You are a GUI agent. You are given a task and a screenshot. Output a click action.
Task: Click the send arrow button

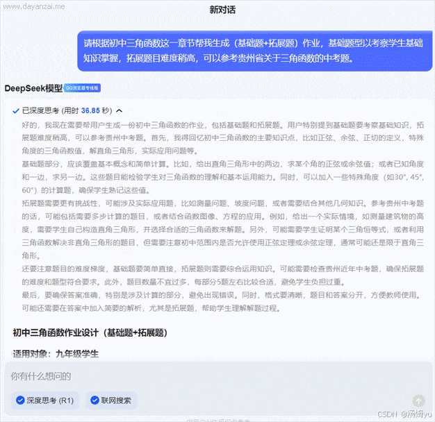pyautogui.click(x=418, y=400)
